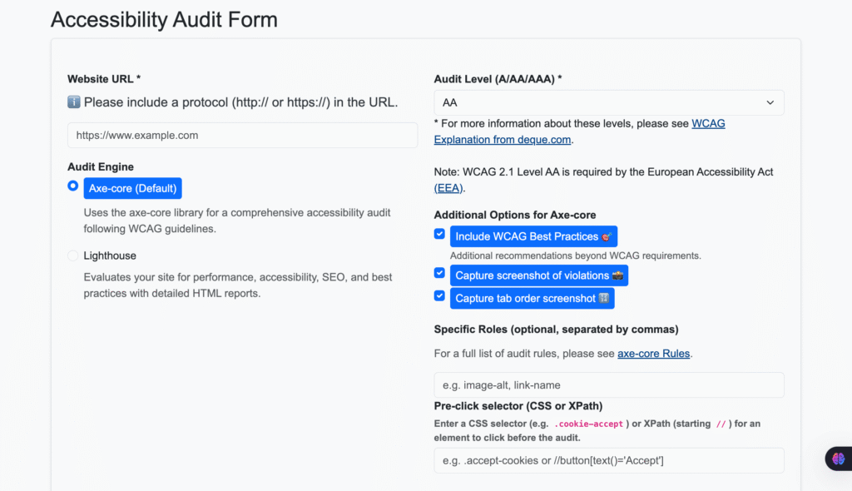This screenshot has width=852, height=491.
Task: Toggle Capture screenshot of violations checkbox
Action: point(439,273)
